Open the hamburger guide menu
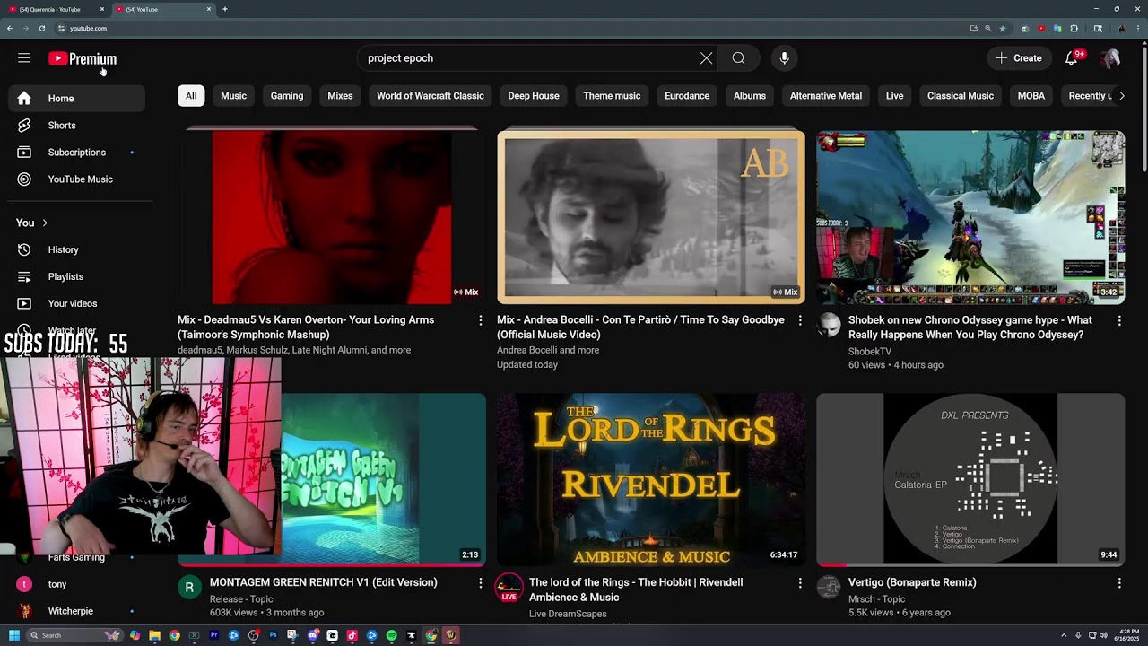Screen dimensions: 1148x646 point(24,58)
